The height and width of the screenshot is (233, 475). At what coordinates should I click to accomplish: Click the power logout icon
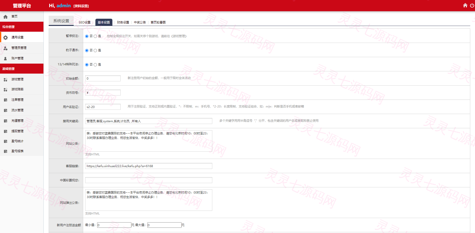[472, 5]
